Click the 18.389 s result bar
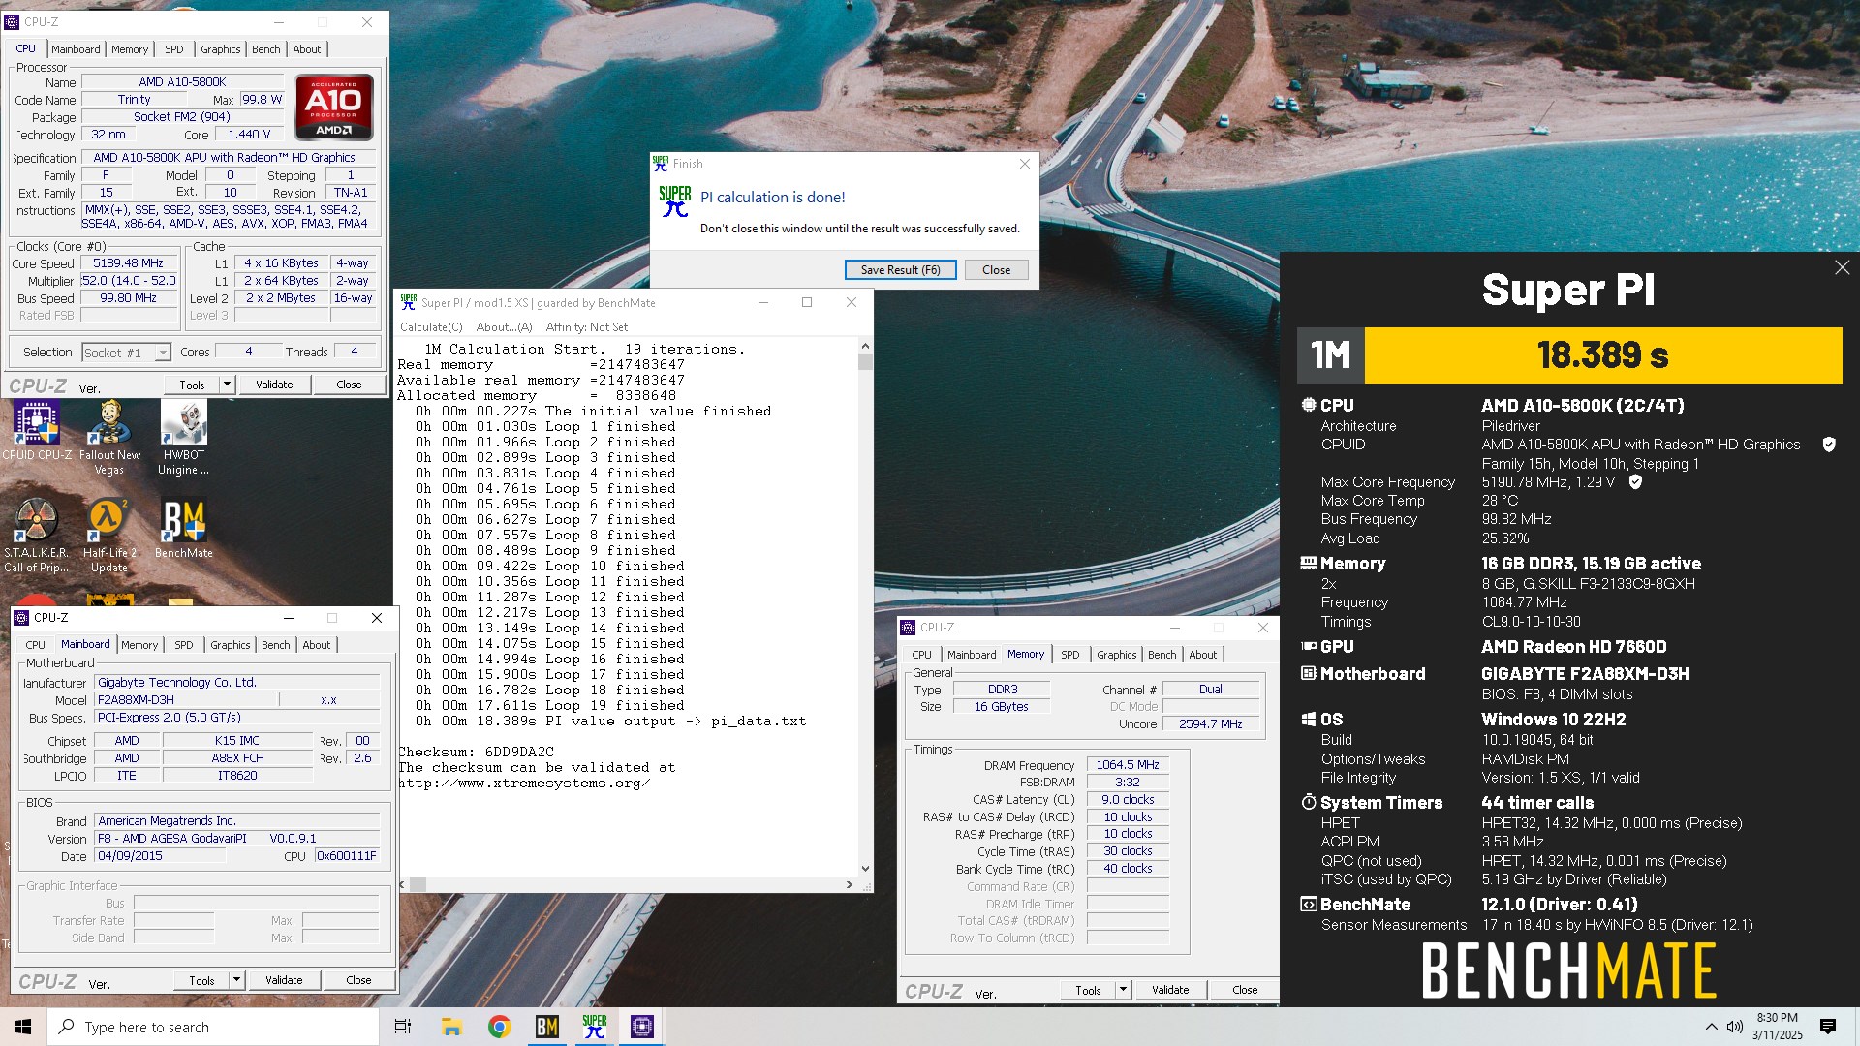The image size is (1860, 1046). pyautogui.click(x=1603, y=355)
